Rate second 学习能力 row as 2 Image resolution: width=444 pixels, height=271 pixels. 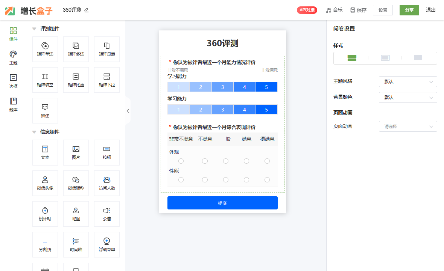click(201, 110)
